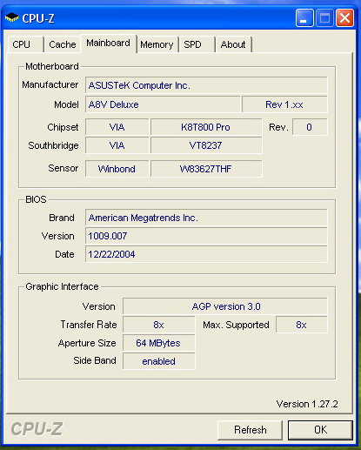Switch to the CPU tab
Screen dimensions: 361x450
[x=26, y=44]
